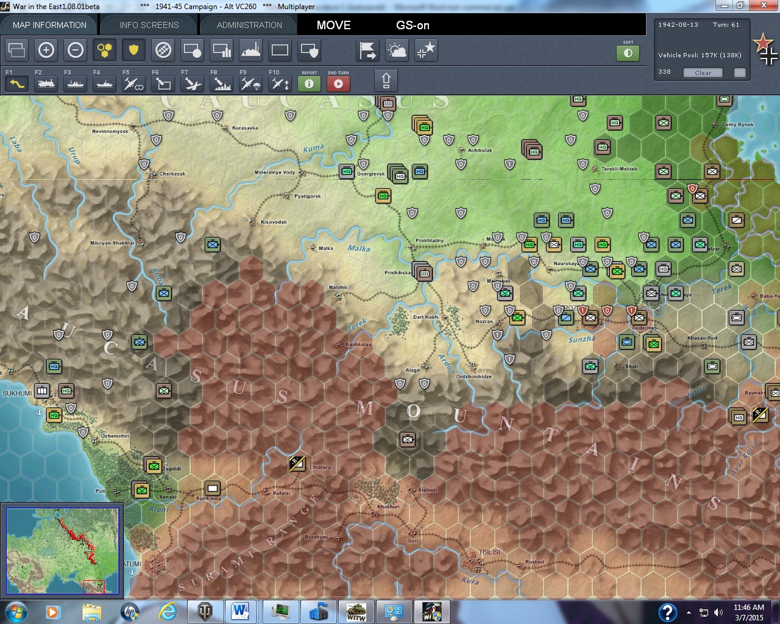Select the SUKHUMI port unit counter
This screenshot has height=624, width=780.
pos(42,390)
